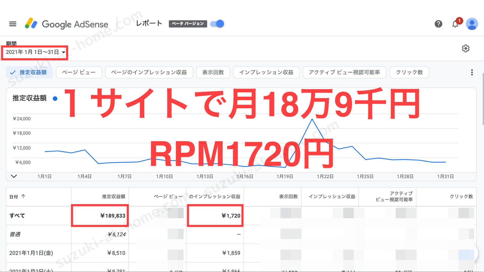This screenshot has height=272, width=484.
Task: Toggle the ページ ビュー metric chip
Action: pyautogui.click(x=79, y=73)
